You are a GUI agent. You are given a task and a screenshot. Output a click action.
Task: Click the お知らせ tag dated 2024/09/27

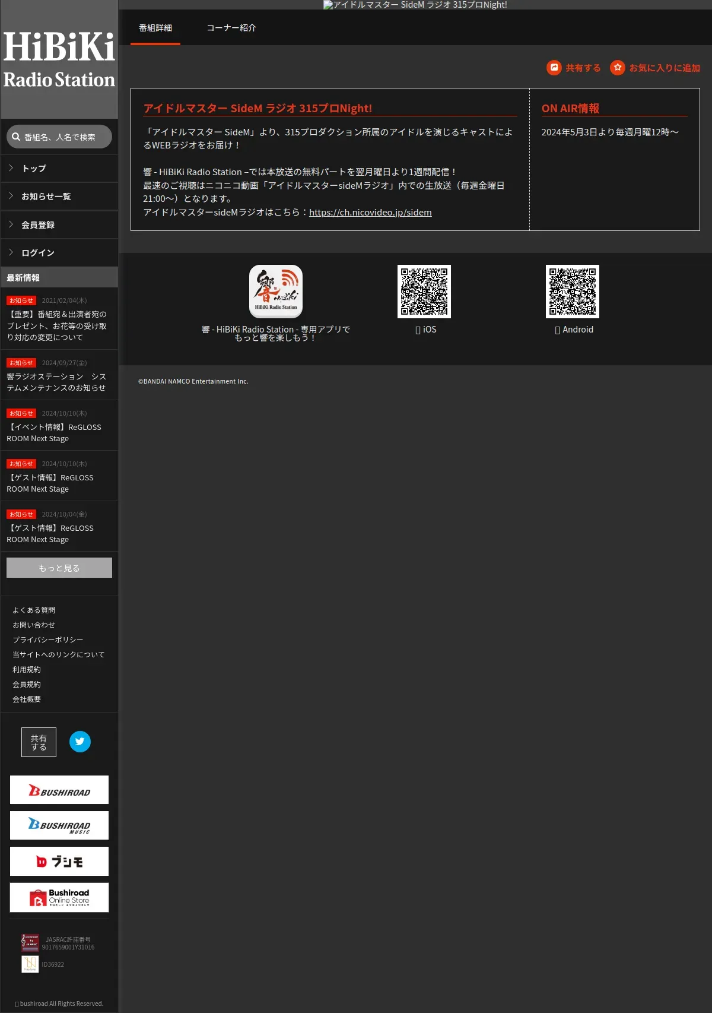[x=21, y=363]
